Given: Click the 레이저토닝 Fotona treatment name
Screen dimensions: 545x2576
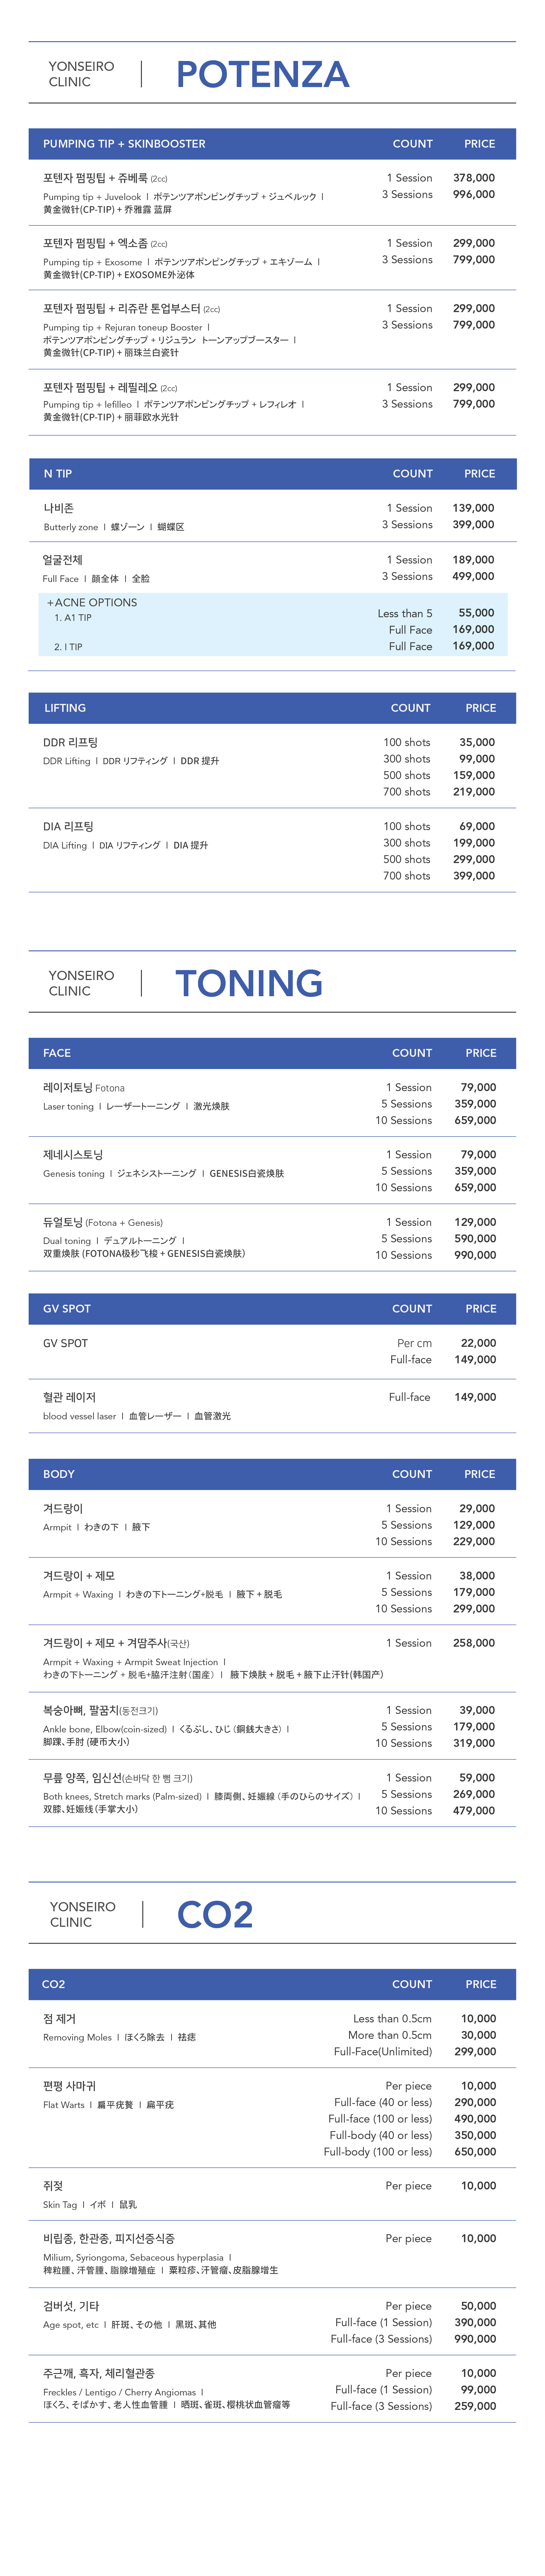Looking at the screenshot, I should click(83, 1087).
